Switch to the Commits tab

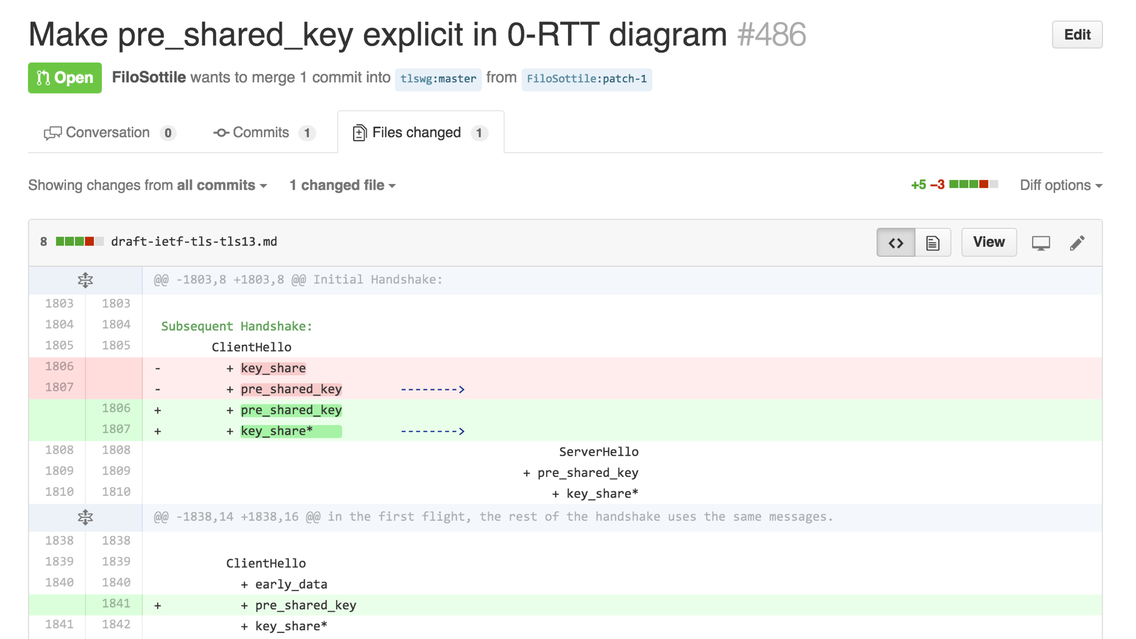point(264,133)
